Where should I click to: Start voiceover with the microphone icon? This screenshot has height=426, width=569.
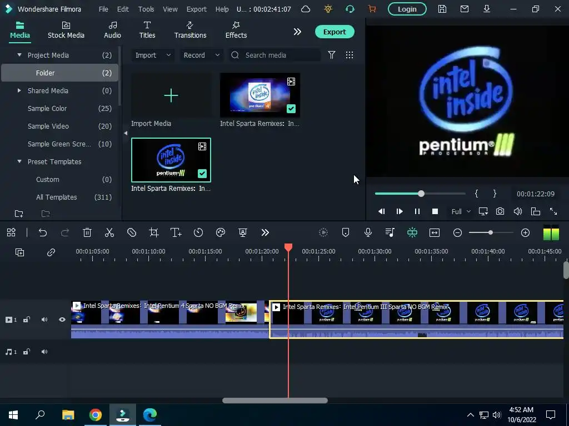tap(368, 232)
